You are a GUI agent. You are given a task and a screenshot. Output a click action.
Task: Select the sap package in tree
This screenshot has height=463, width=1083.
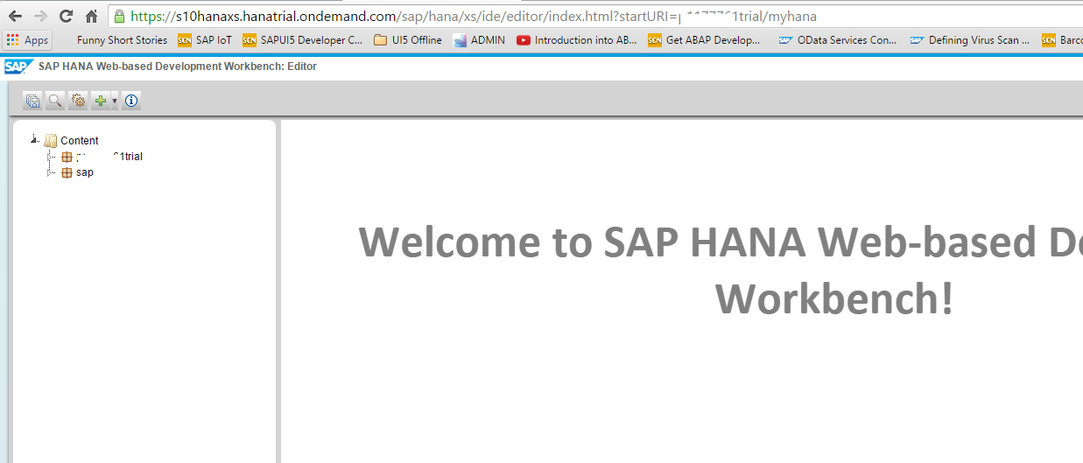point(85,172)
